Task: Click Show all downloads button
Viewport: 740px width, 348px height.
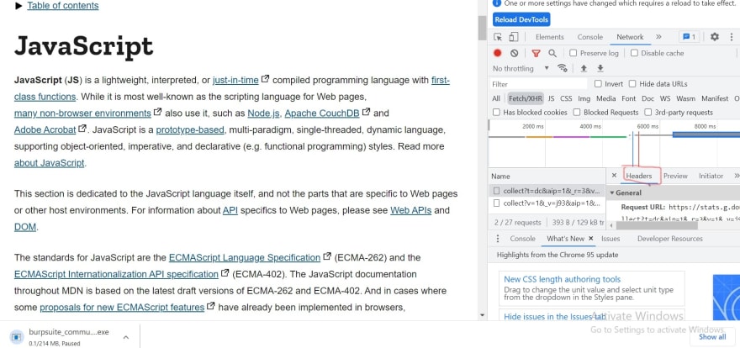Action: click(712, 337)
